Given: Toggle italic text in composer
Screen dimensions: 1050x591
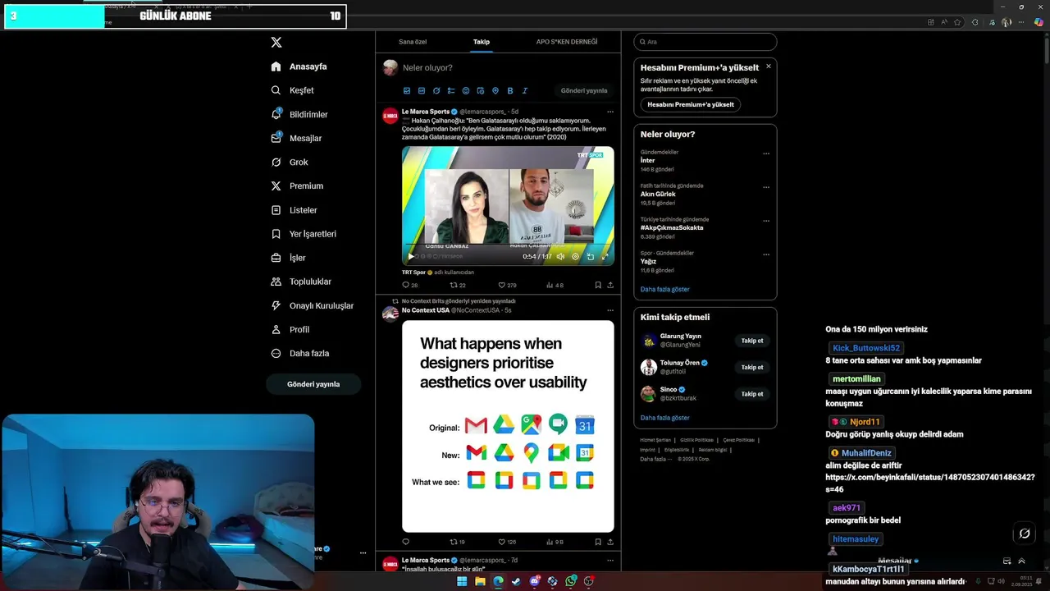Looking at the screenshot, I should coord(525,90).
